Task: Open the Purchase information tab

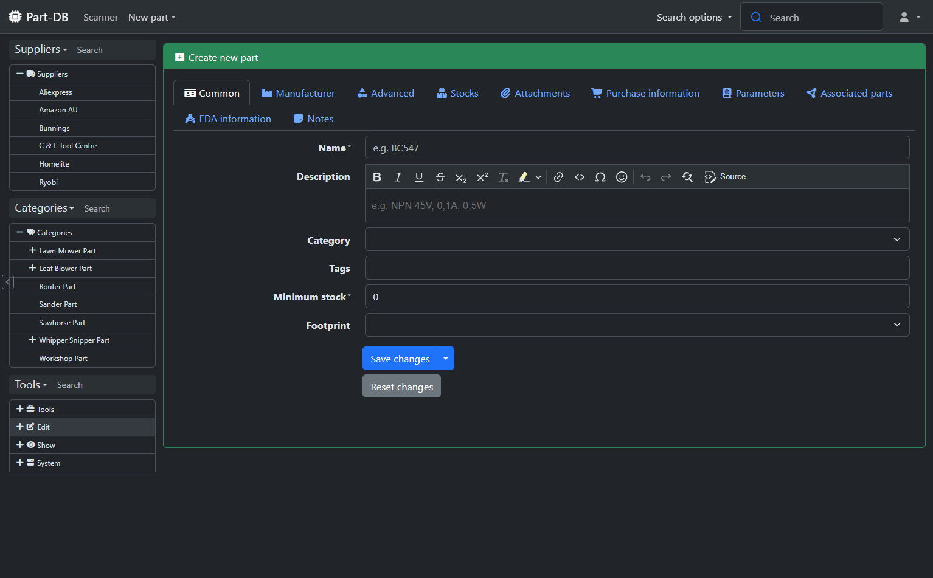Action: [645, 93]
